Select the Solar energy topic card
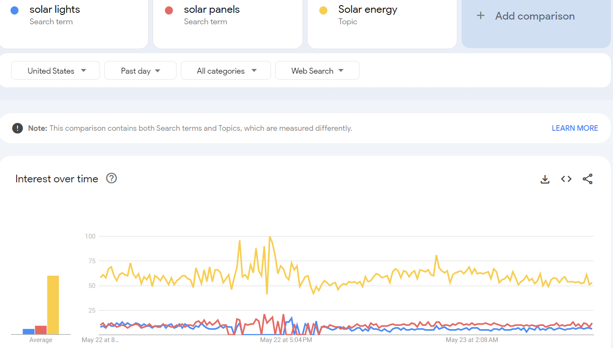This screenshot has width=613, height=348. (382, 23)
